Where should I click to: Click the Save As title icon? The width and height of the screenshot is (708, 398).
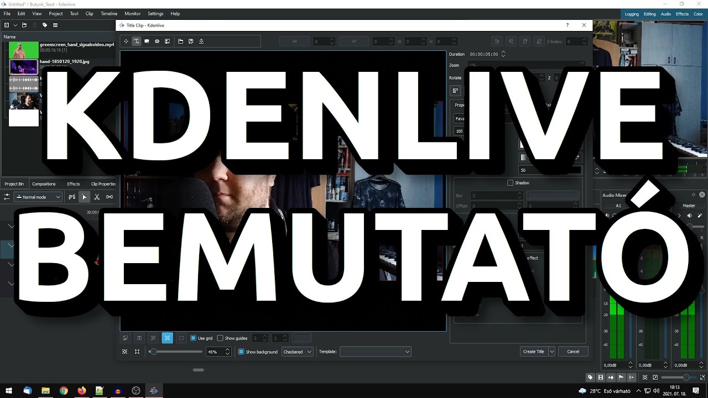191,41
